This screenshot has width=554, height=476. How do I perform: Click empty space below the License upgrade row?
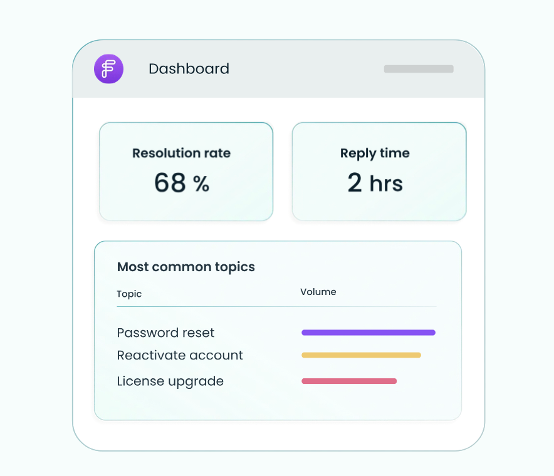(x=276, y=404)
